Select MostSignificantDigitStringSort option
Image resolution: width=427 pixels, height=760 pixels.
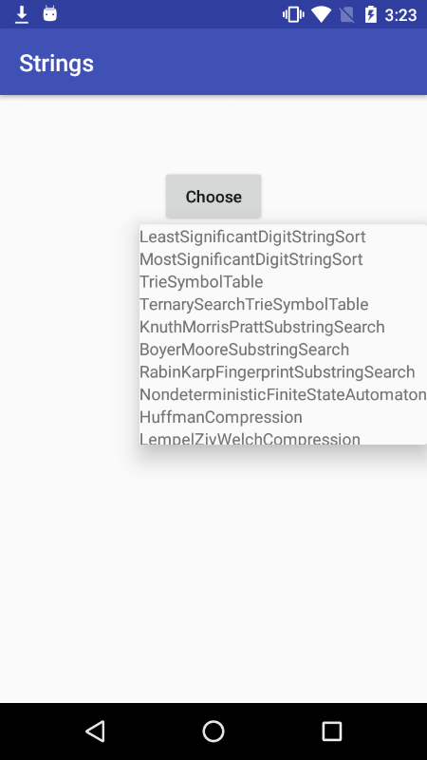[283, 259]
